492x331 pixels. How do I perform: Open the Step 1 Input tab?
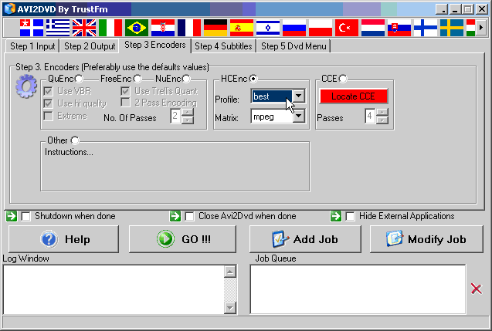click(x=32, y=46)
